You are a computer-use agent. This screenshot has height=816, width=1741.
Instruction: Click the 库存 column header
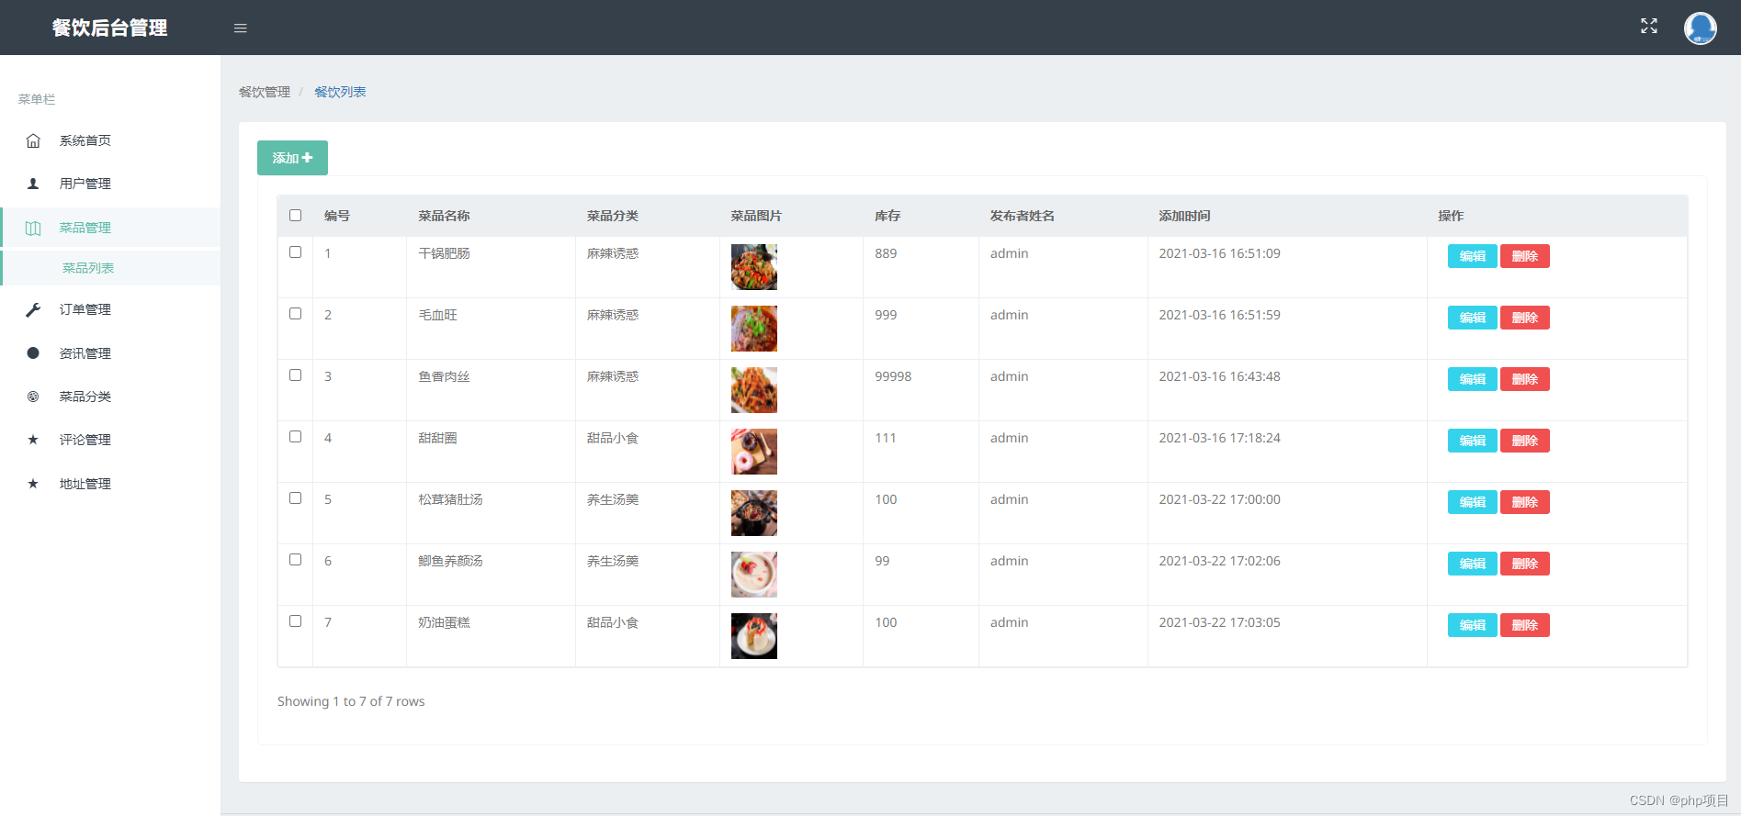[x=887, y=216]
